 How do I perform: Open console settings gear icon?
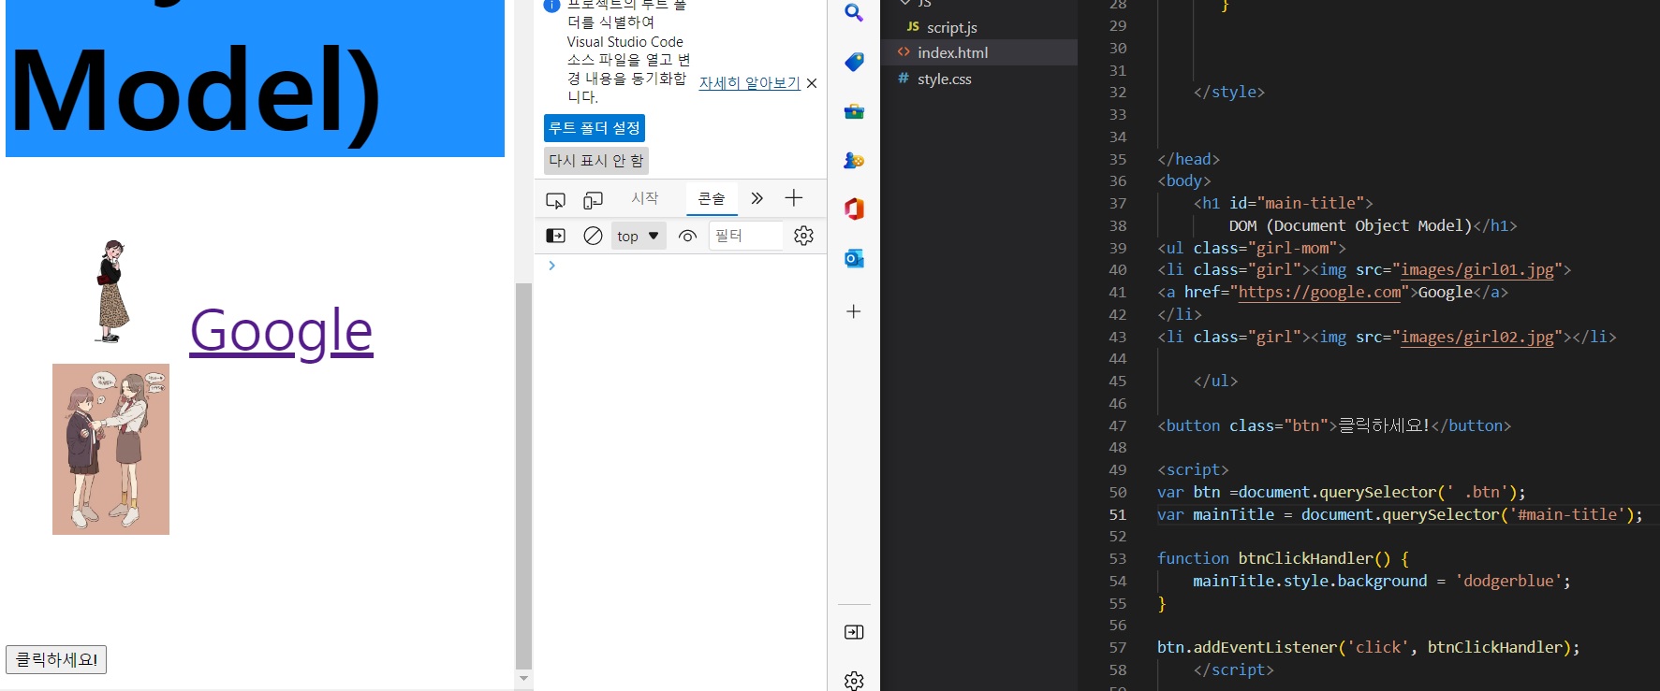coord(803,236)
